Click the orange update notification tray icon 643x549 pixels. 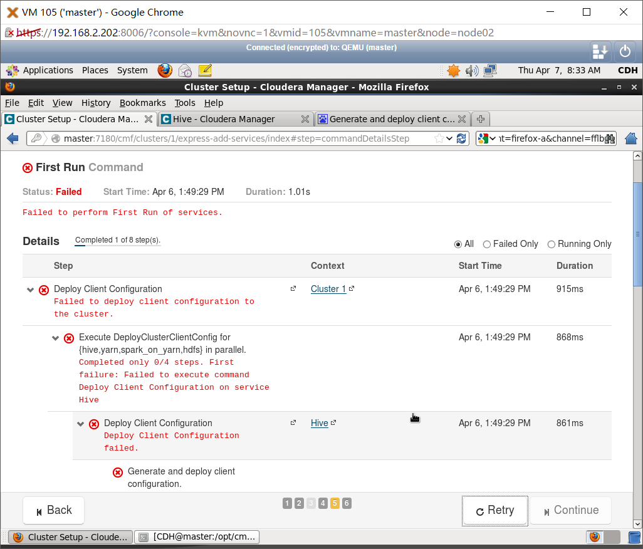(x=454, y=71)
